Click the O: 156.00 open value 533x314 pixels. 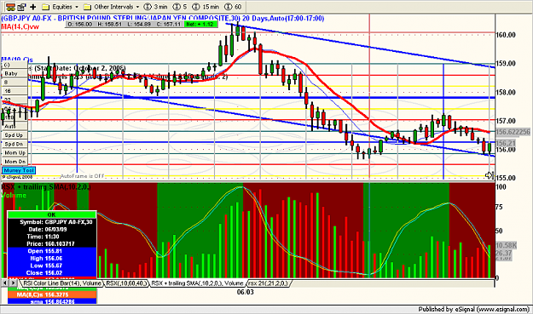(x=80, y=24)
